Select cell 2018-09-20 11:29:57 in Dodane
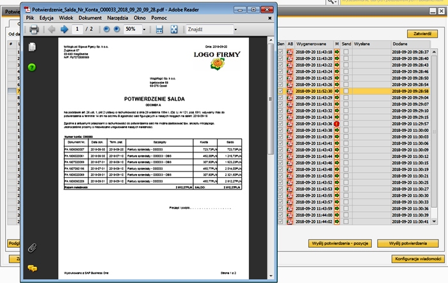The width and height of the screenshot is (448, 283). pos(411,124)
